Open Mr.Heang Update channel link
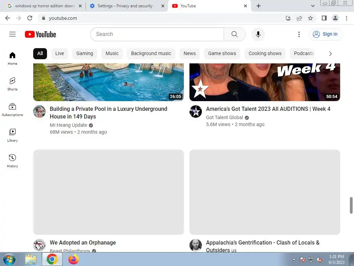Viewport: 354px width, 266px height. [x=68, y=125]
